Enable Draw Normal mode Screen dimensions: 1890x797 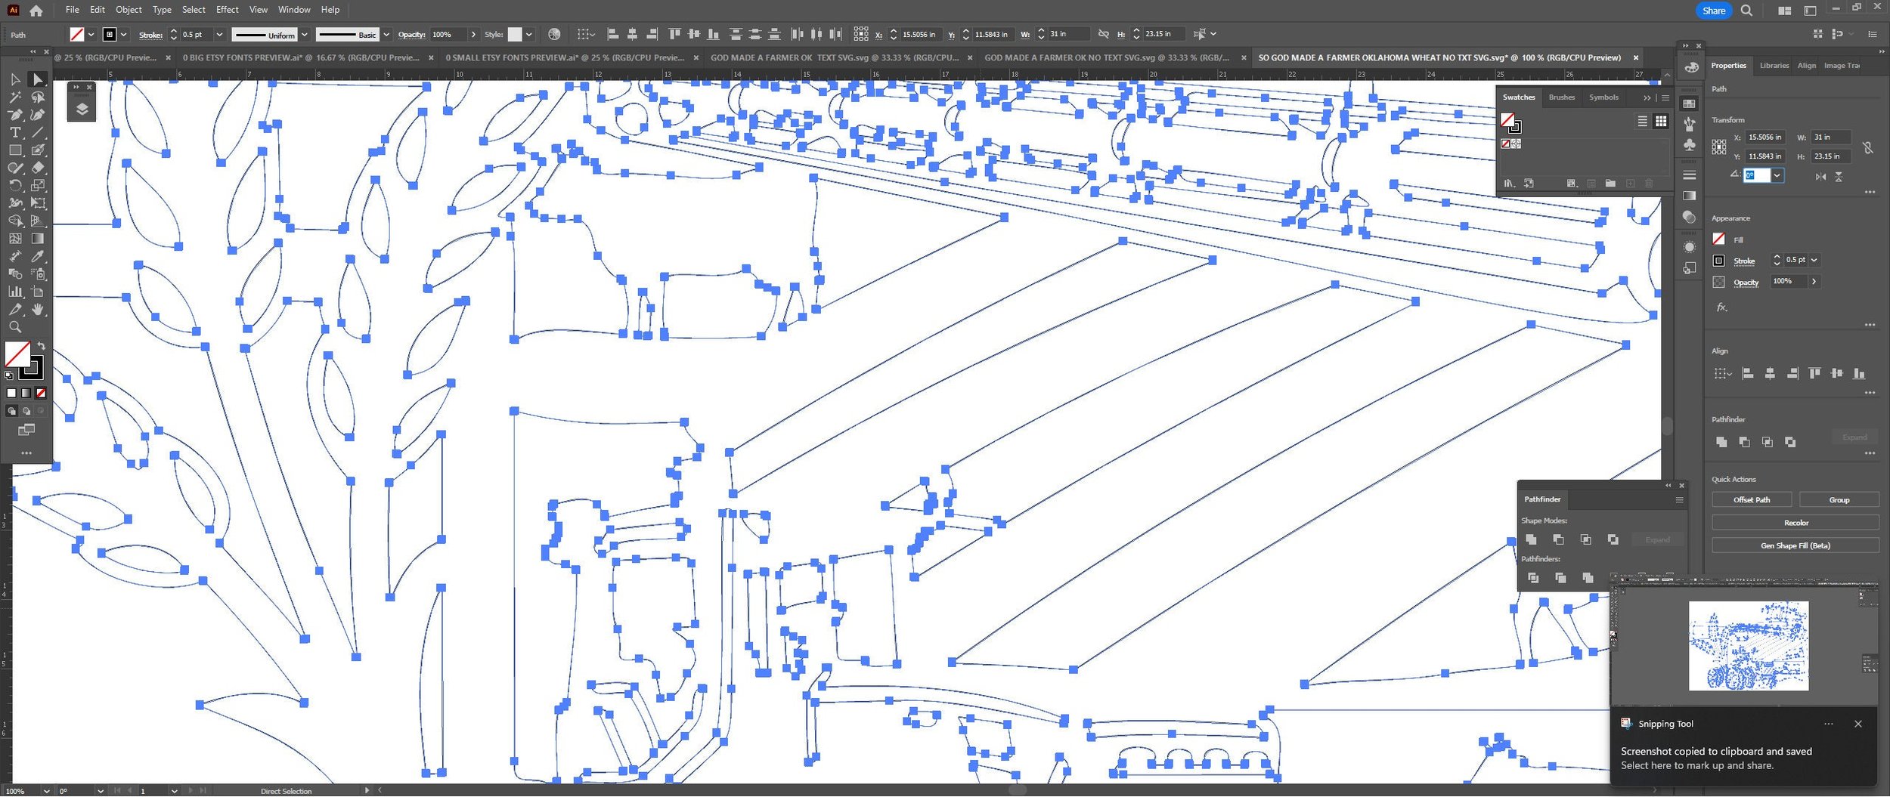(x=11, y=412)
